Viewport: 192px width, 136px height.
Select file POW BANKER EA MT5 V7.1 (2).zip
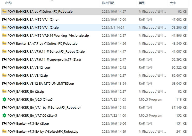point(33,27)
